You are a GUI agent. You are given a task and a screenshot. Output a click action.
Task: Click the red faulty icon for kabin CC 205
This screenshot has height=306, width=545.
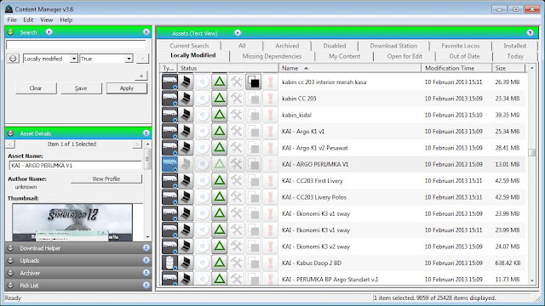click(270, 99)
